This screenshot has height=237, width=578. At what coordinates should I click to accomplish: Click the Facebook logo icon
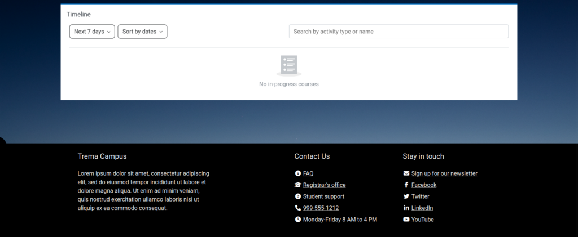406,185
